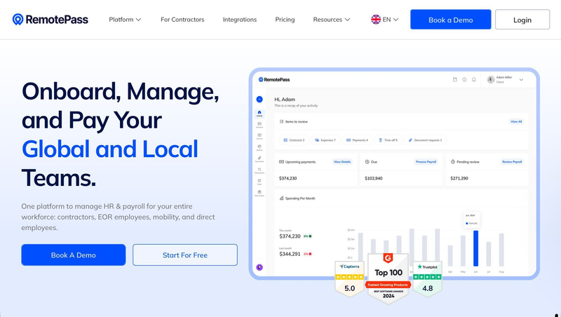Click the Upcoming payments amount $374,230
Image resolution: width=561 pixels, height=317 pixels.
pyautogui.click(x=288, y=178)
